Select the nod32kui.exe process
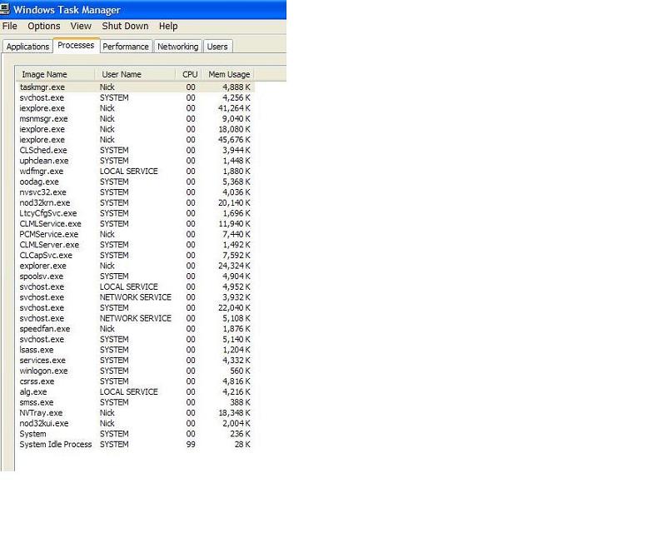 click(136, 423)
